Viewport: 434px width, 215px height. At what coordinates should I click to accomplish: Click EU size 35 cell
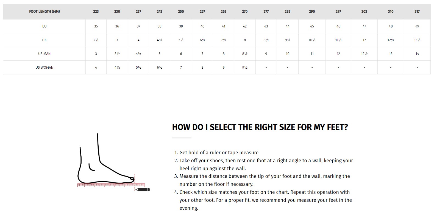click(x=96, y=26)
